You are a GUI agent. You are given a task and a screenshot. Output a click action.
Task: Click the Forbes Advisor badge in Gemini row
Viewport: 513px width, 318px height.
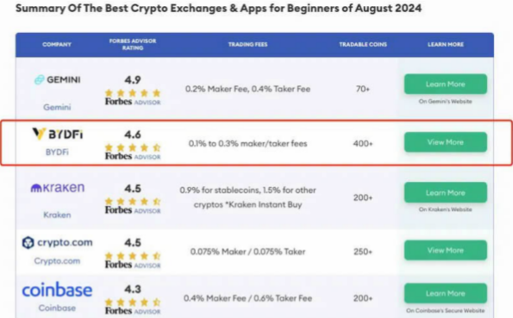133,102
